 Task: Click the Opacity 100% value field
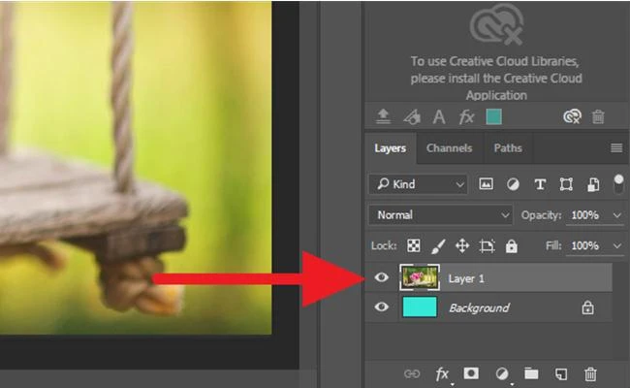pyautogui.click(x=585, y=215)
